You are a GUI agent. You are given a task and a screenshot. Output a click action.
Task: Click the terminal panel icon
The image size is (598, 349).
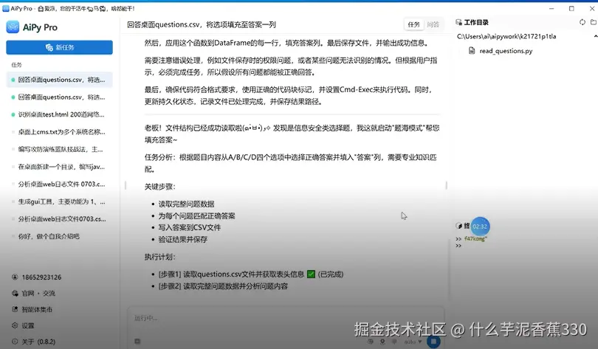(x=458, y=226)
